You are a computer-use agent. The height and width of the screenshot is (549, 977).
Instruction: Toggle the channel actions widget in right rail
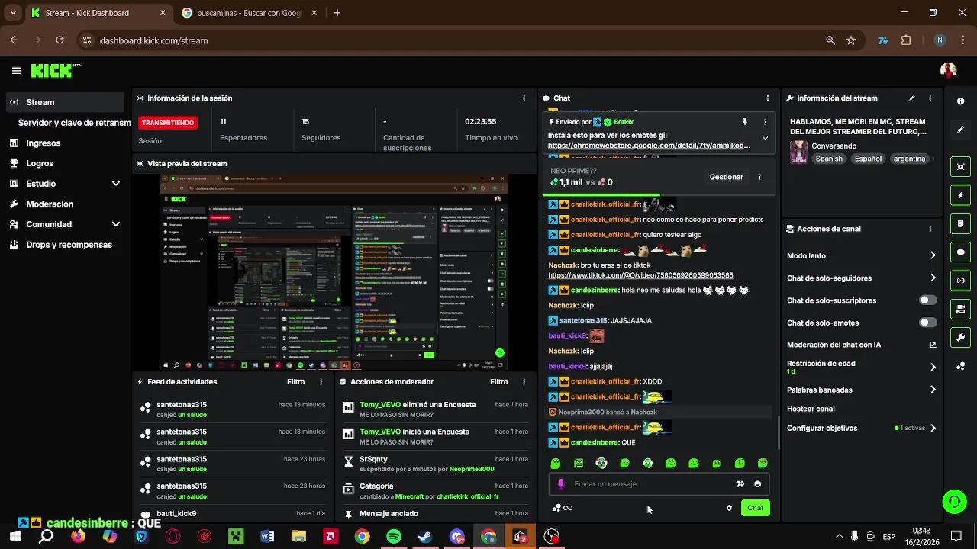[960, 309]
